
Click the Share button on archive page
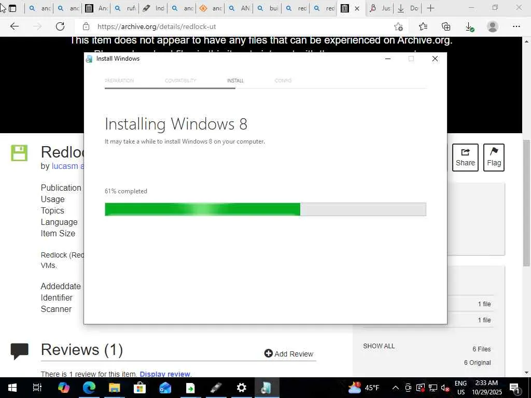465,158
